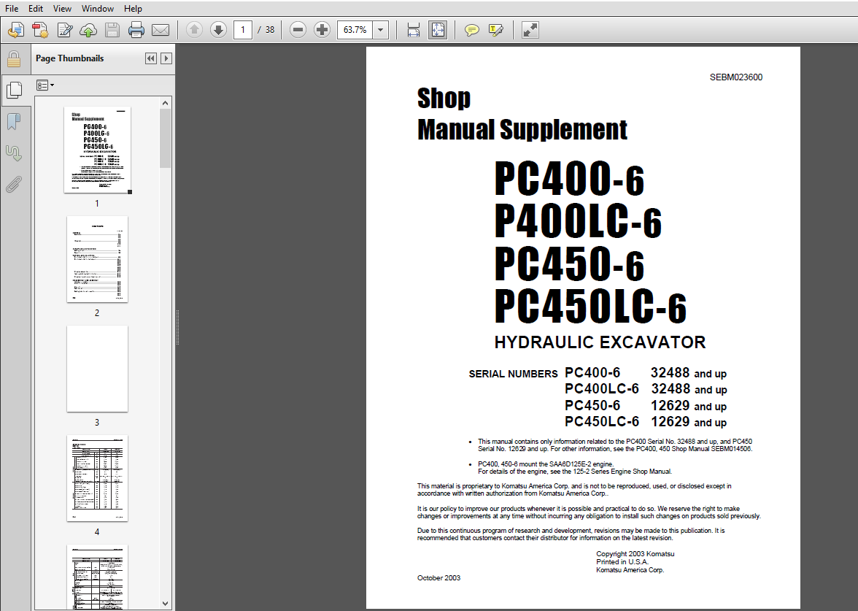Go to previous page with up arrow
This screenshot has width=858, height=611.
point(194,29)
